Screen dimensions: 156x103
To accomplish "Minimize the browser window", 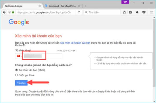I will tap(134, 3).
